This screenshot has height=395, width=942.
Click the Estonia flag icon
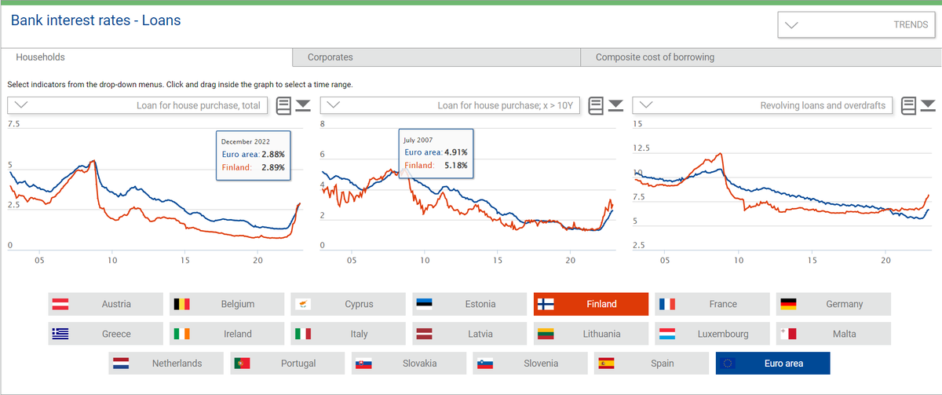pos(425,304)
